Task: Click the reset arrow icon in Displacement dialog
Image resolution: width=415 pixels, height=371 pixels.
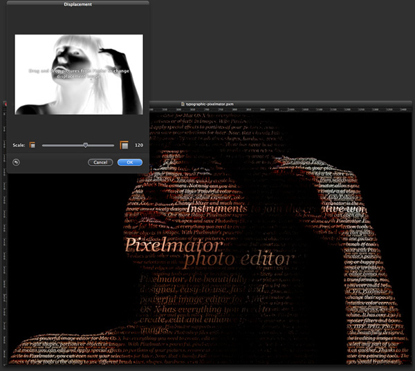Action: coord(16,162)
